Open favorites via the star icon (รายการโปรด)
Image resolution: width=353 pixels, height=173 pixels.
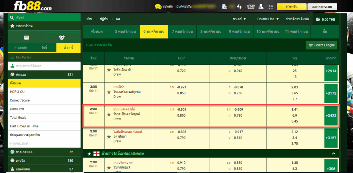[x=12, y=26]
